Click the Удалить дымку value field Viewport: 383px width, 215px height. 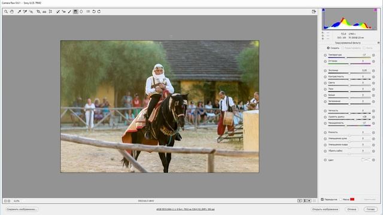(x=364, y=116)
